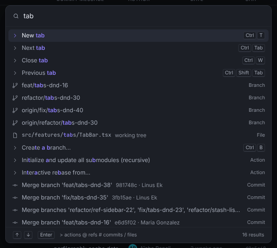Open branch origin/refactor/tabs-dnd-30
This screenshot has width=277, height=248.
(x=138, y=123)
